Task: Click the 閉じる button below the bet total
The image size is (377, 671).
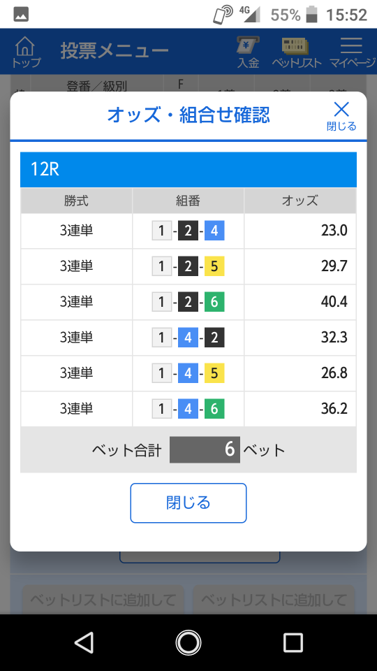Action: [188, 503]
